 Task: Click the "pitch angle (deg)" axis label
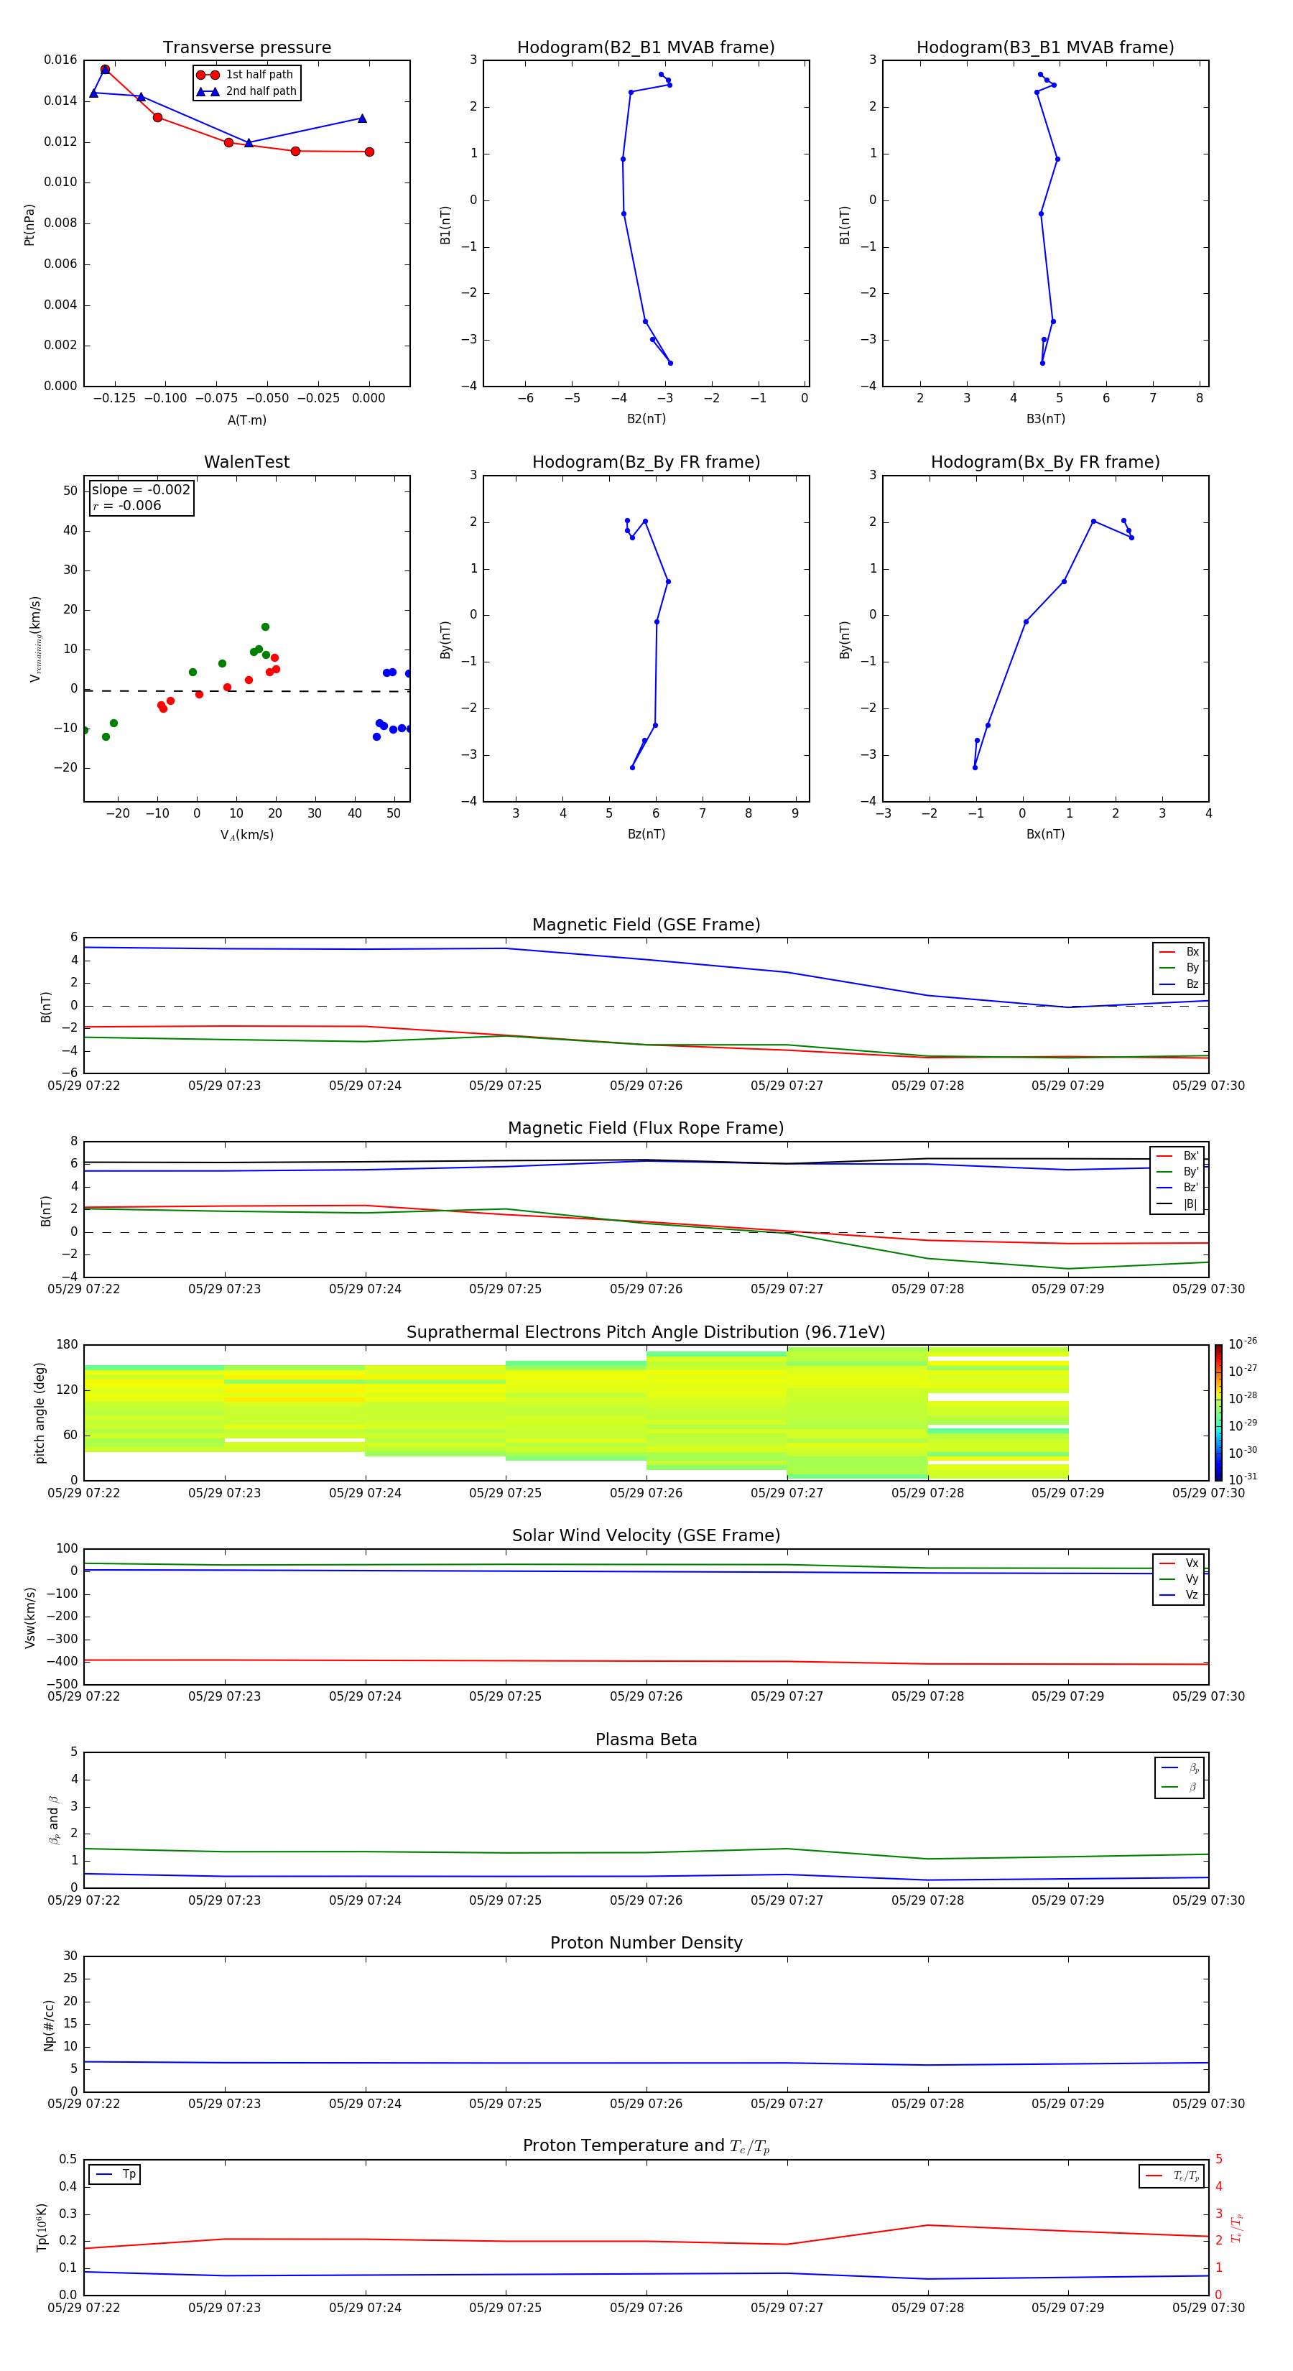point(40,1412)
